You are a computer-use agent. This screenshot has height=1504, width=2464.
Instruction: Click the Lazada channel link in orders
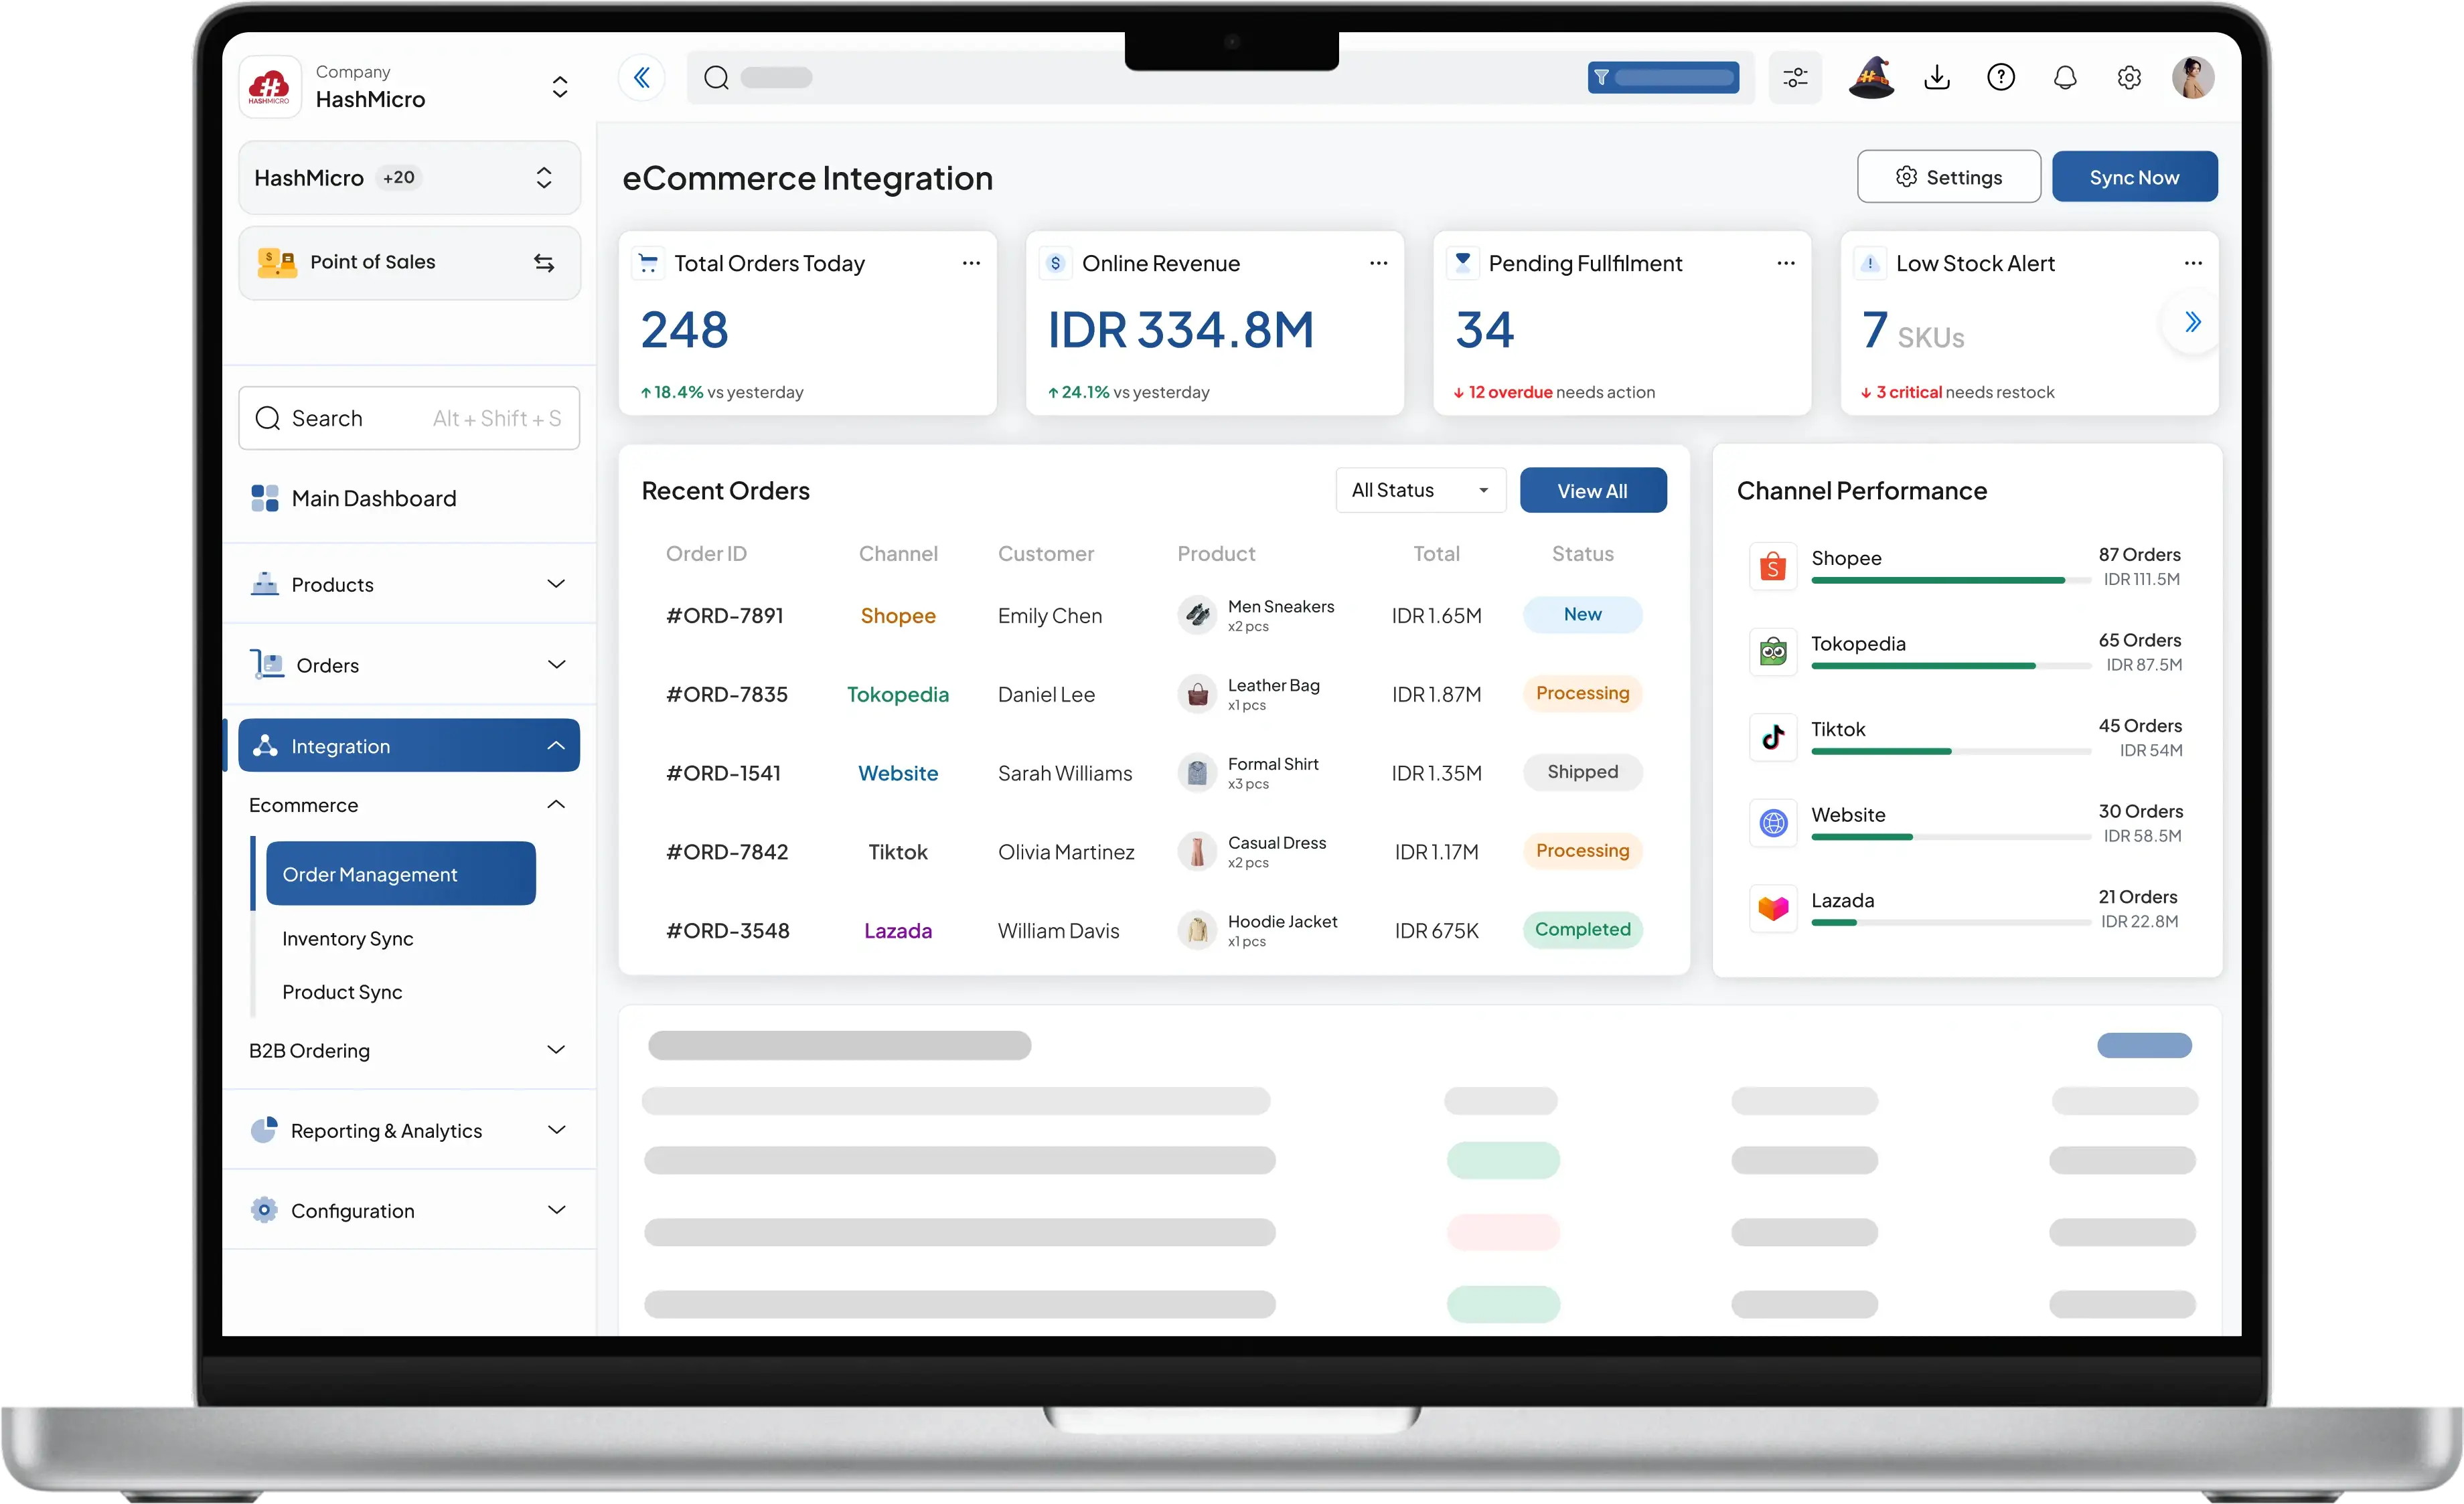click(x=898, y=930)
